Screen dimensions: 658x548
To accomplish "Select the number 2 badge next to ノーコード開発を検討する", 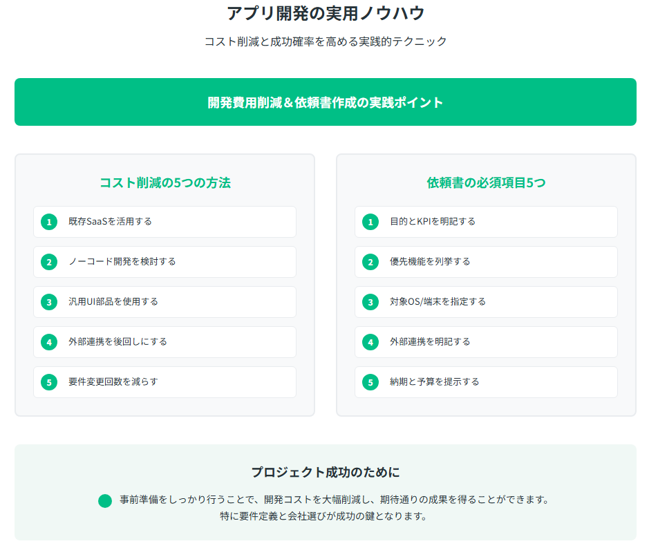I will 49,262.
